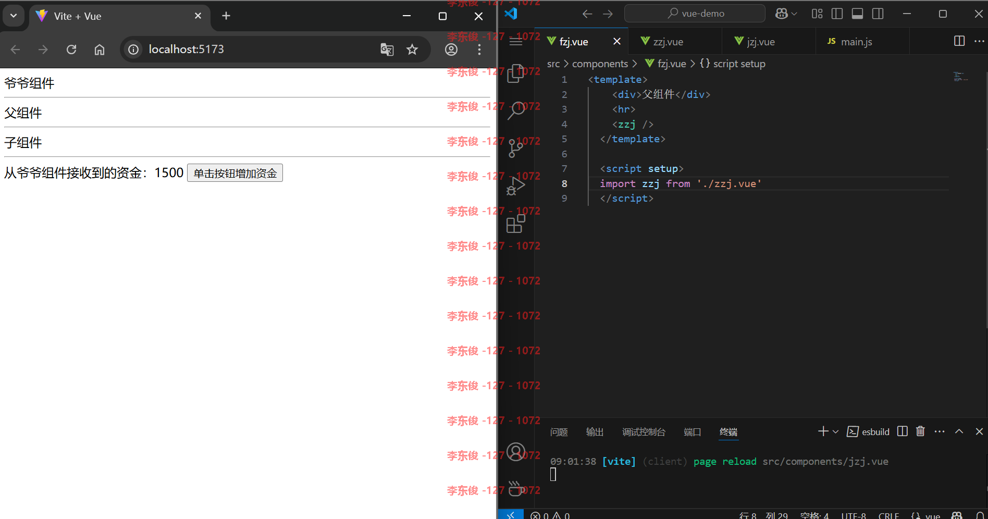Image resolution: width=988 pixels, height=519 pixels.
Task: Click the 空格: 4 indentation status
Action: coord(814,515)
